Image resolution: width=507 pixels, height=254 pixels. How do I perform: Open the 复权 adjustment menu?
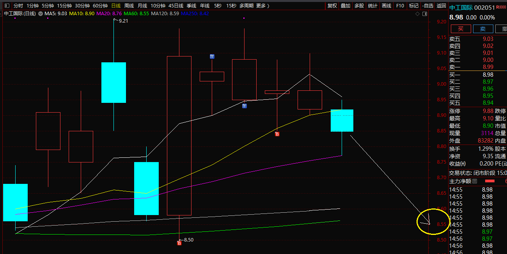[332, 6]
